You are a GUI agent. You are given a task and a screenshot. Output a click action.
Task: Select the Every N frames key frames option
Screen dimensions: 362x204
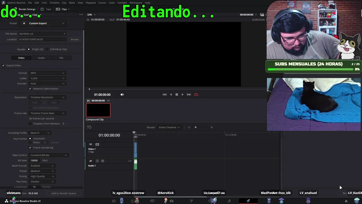[30, 143]
